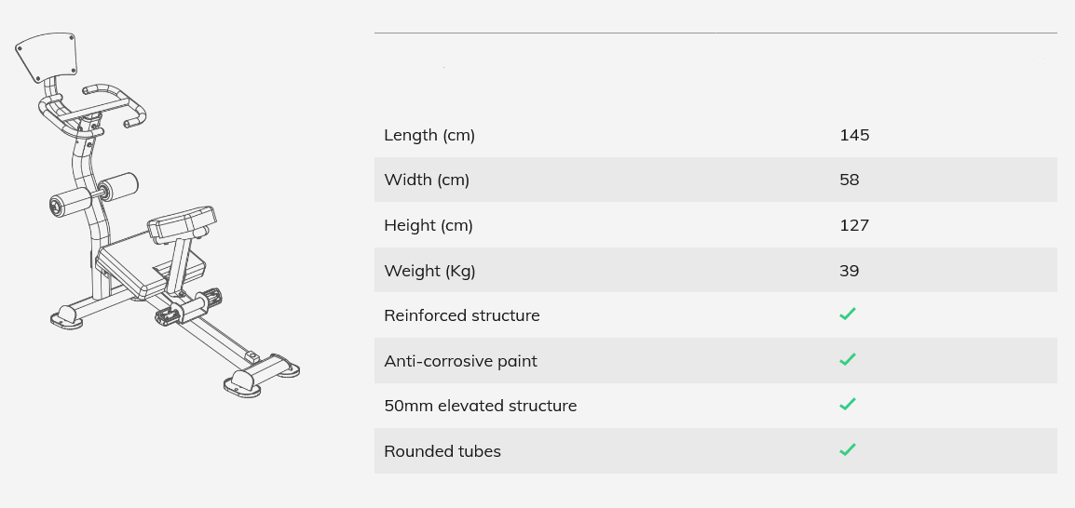Click the green checkmark for Reinforced structure
This screenshot has width=1075, height=508.
(847, 314)
